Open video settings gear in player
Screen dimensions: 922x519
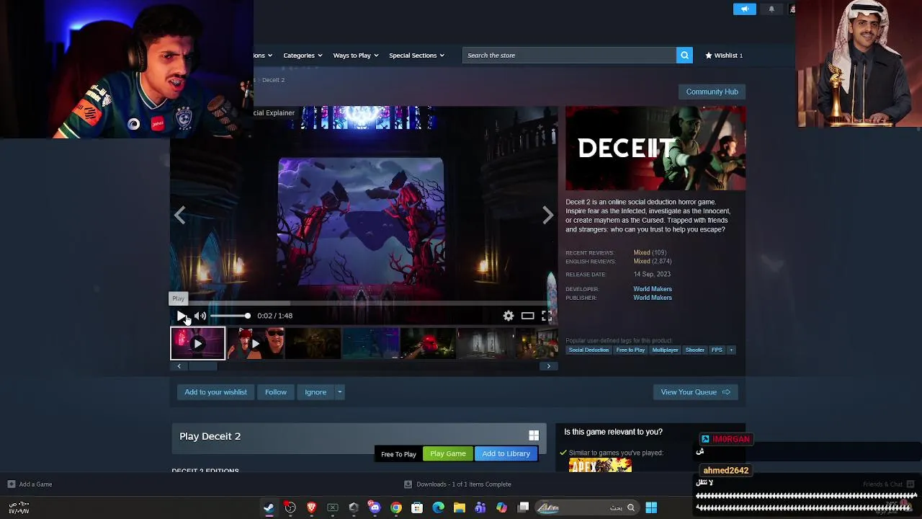tap(509, 316)
